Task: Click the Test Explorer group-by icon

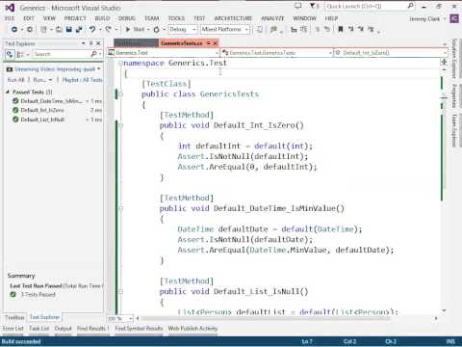Action: coord(20,54)
